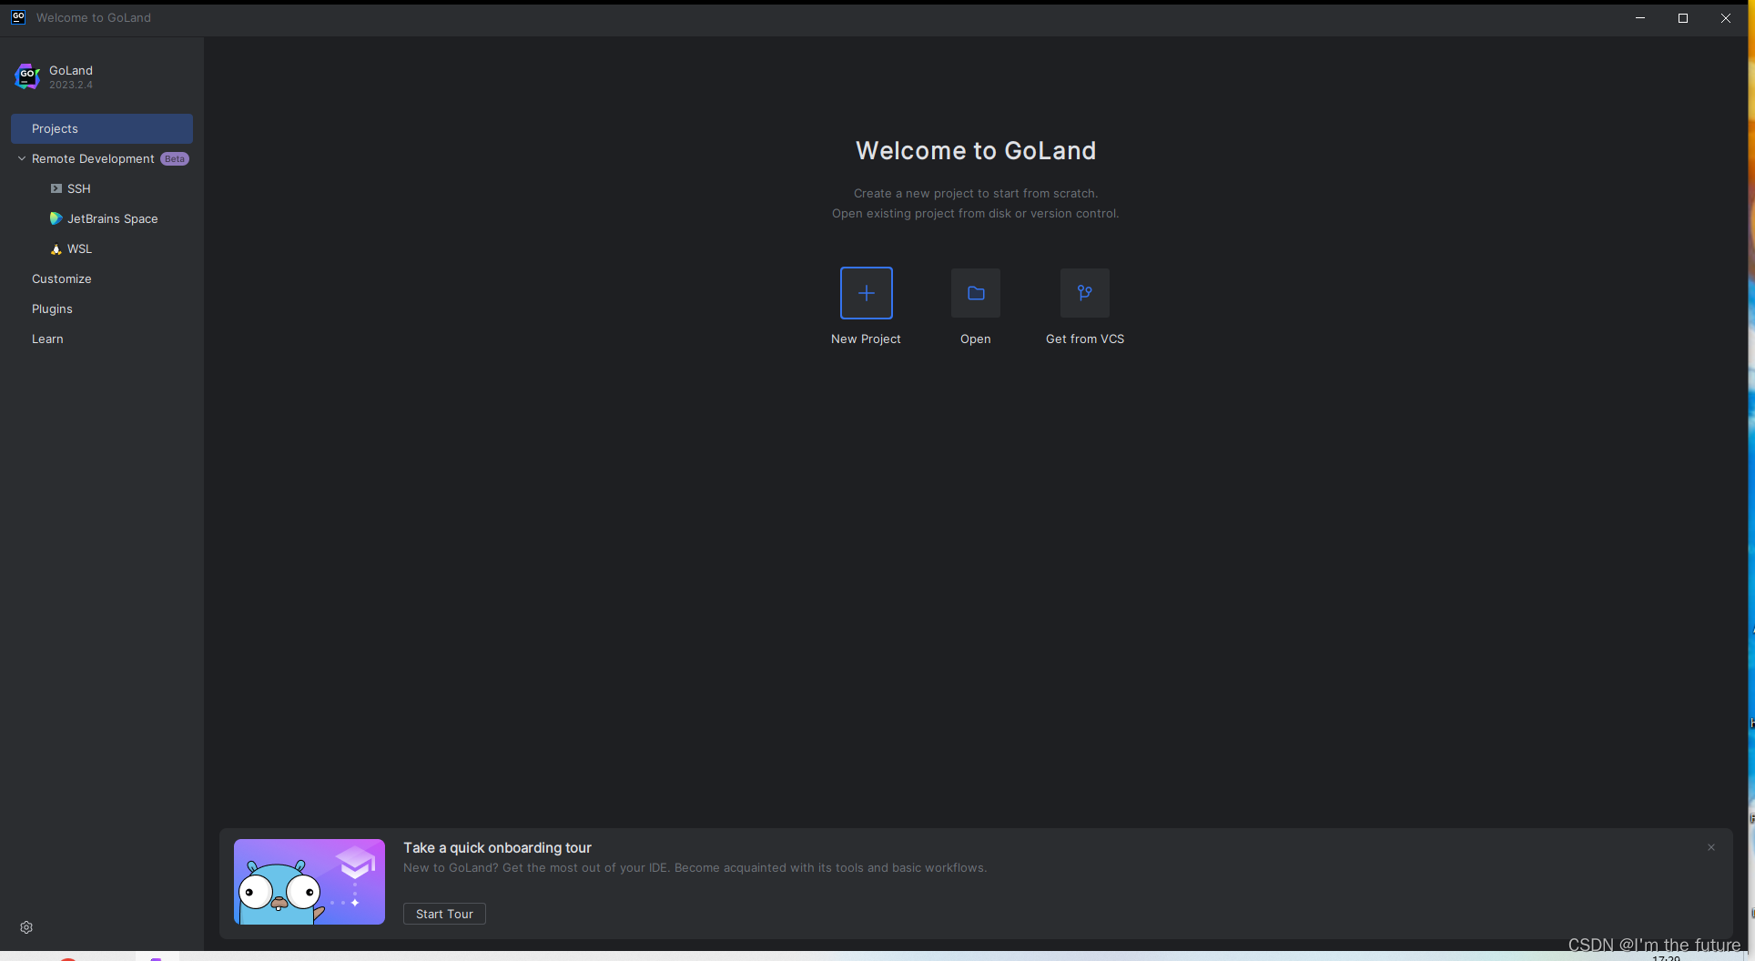Click the New Project label

(x=866, y=339)
